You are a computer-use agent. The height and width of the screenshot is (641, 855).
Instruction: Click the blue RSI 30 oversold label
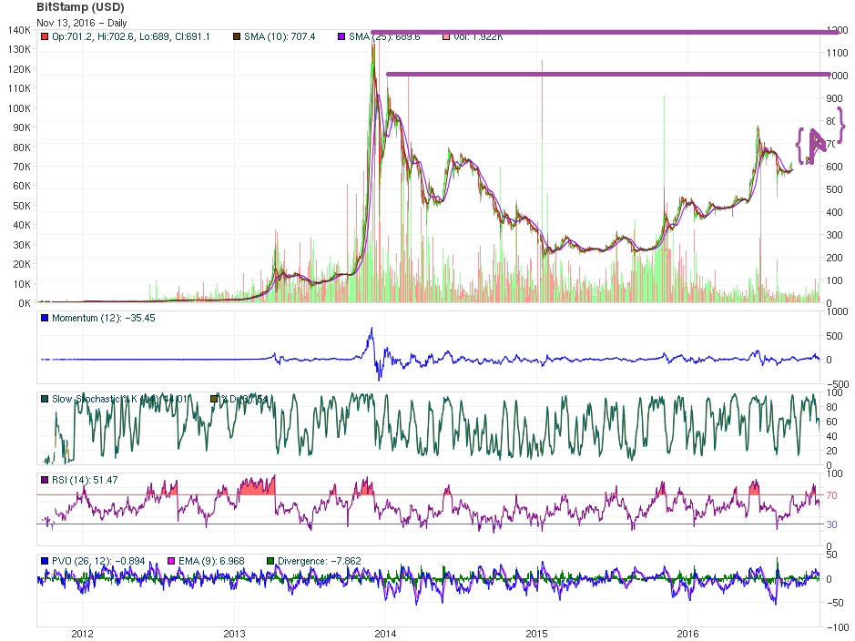(x=831, y=524)
